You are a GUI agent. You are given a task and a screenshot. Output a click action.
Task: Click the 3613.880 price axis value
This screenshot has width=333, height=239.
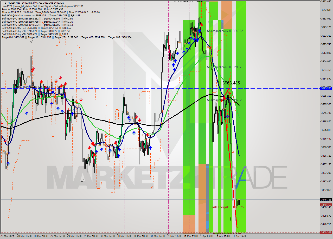(326, 53)
